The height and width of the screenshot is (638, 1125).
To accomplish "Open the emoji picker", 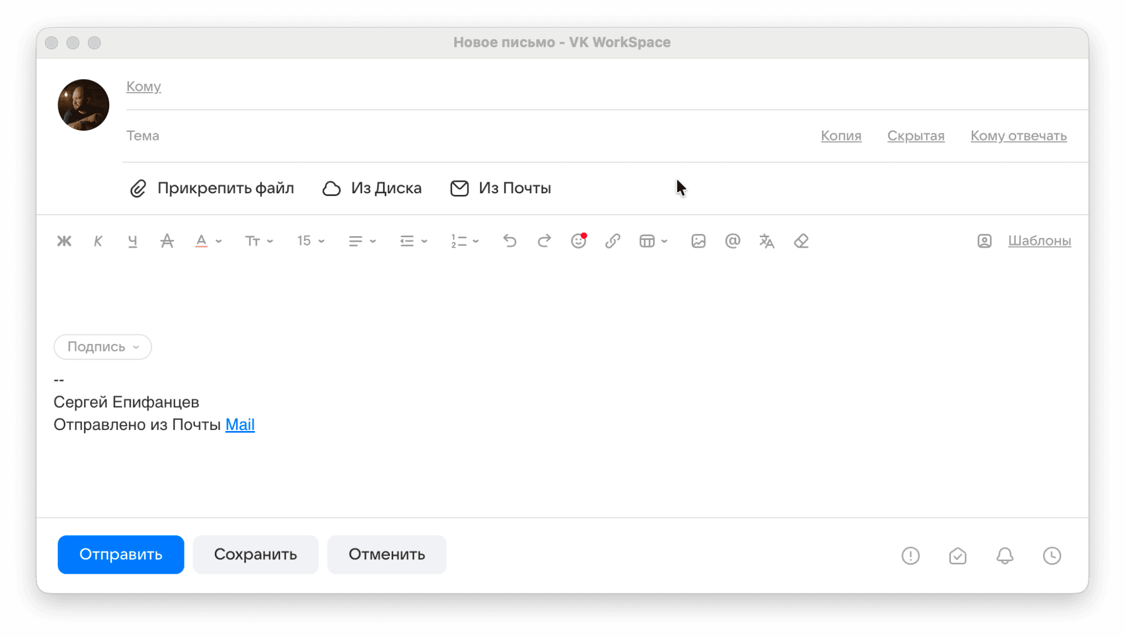I will (x=578, y=241).
